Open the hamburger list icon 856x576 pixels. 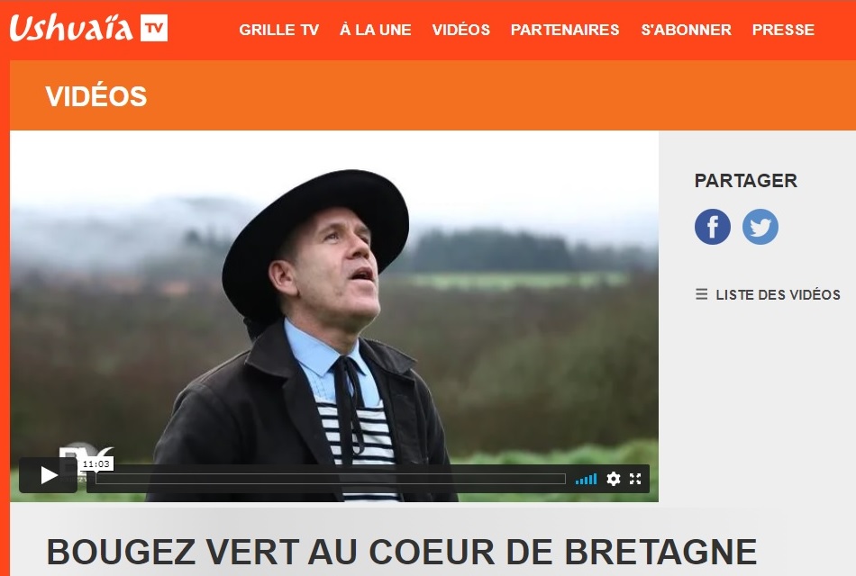pos(702,294)
